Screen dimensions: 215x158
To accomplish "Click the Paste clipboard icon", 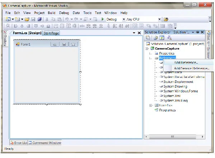I will point(59,19).
